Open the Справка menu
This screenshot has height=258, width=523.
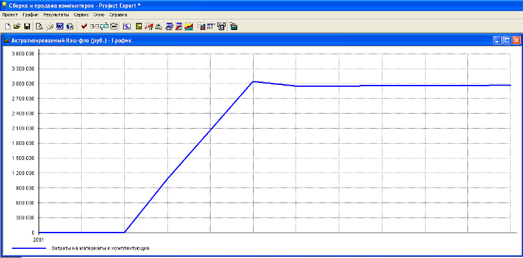(118, 15)
